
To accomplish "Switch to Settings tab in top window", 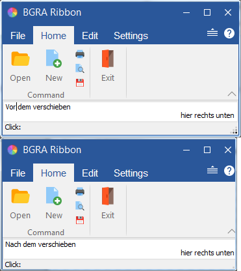I will tap(131, 36).
